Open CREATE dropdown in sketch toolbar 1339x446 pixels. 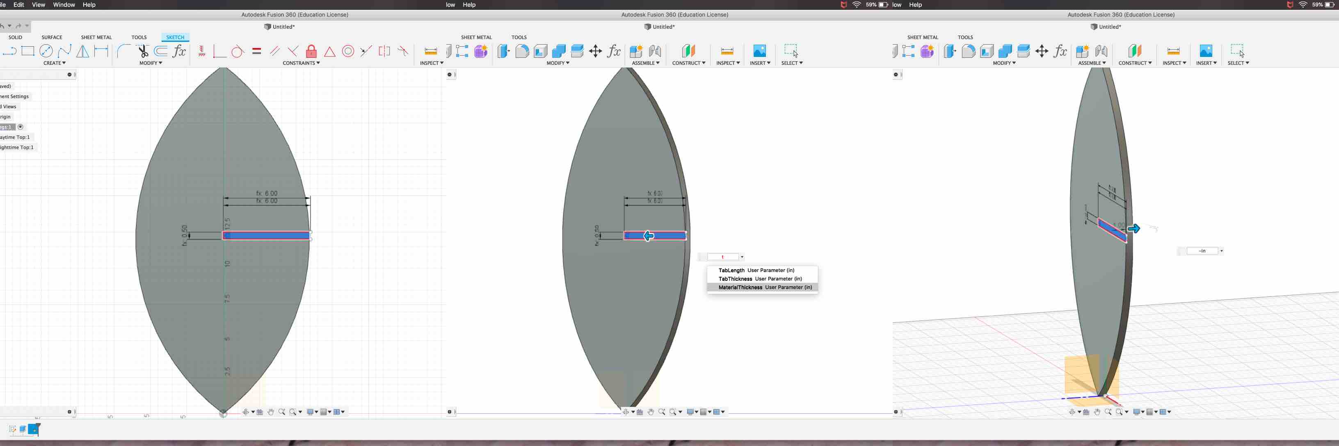click(55, 63)
